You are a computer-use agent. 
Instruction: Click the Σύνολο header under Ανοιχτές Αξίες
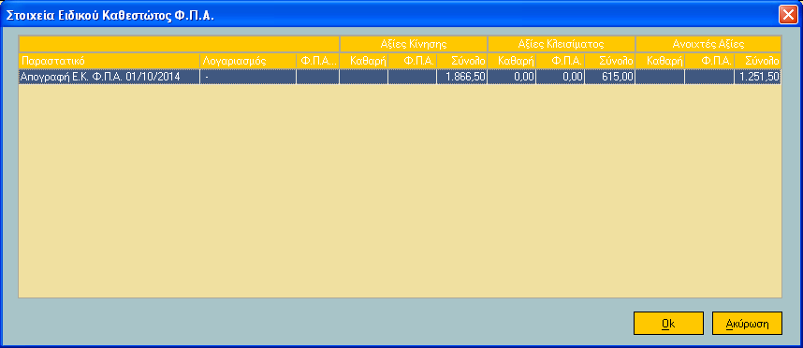[758, 61]
